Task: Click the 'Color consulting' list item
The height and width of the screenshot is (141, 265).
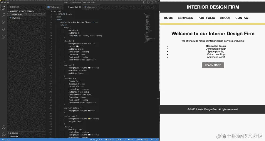Action: (216, 54)
